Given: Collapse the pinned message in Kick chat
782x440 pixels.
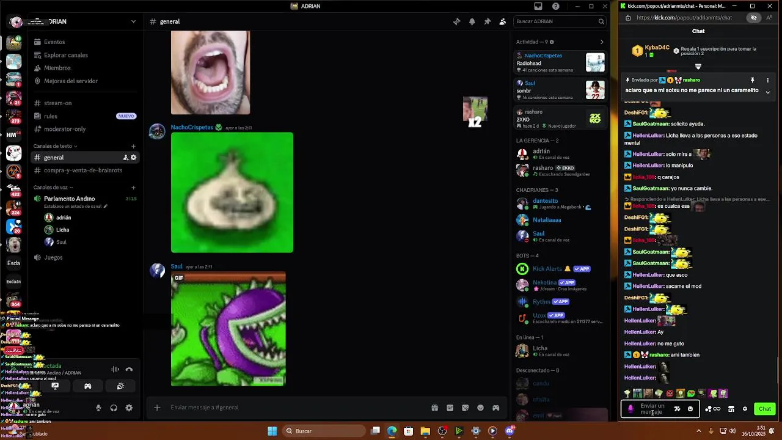Looking at the screenshot, I should 768,92.
